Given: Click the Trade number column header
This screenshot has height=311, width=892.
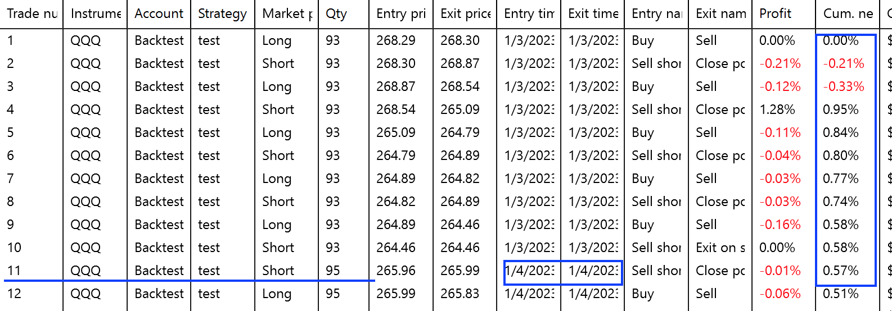Looking at the screenshot, I should point(32,13).
